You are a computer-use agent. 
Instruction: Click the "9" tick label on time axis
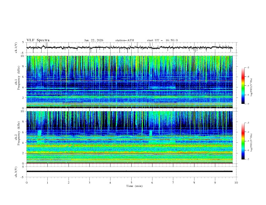tap(215, 183)
